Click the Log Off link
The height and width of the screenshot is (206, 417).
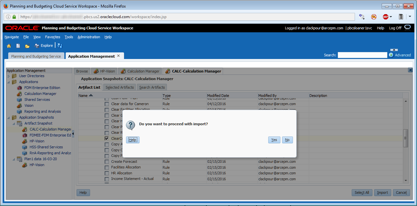[x=395, y=28]
